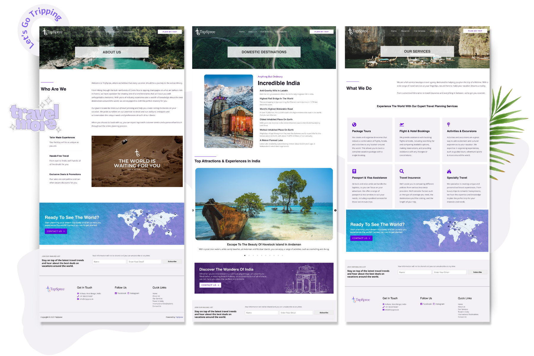
Task: Click the location icon beside Kolkata, About Us footer
Action: click(x=78, y=293)
